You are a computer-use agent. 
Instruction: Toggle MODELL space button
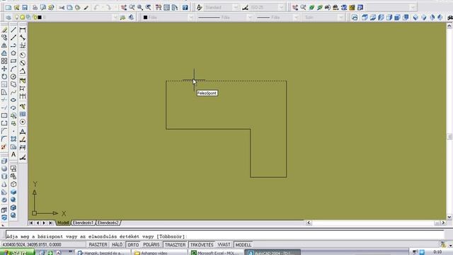click(243, 245)
